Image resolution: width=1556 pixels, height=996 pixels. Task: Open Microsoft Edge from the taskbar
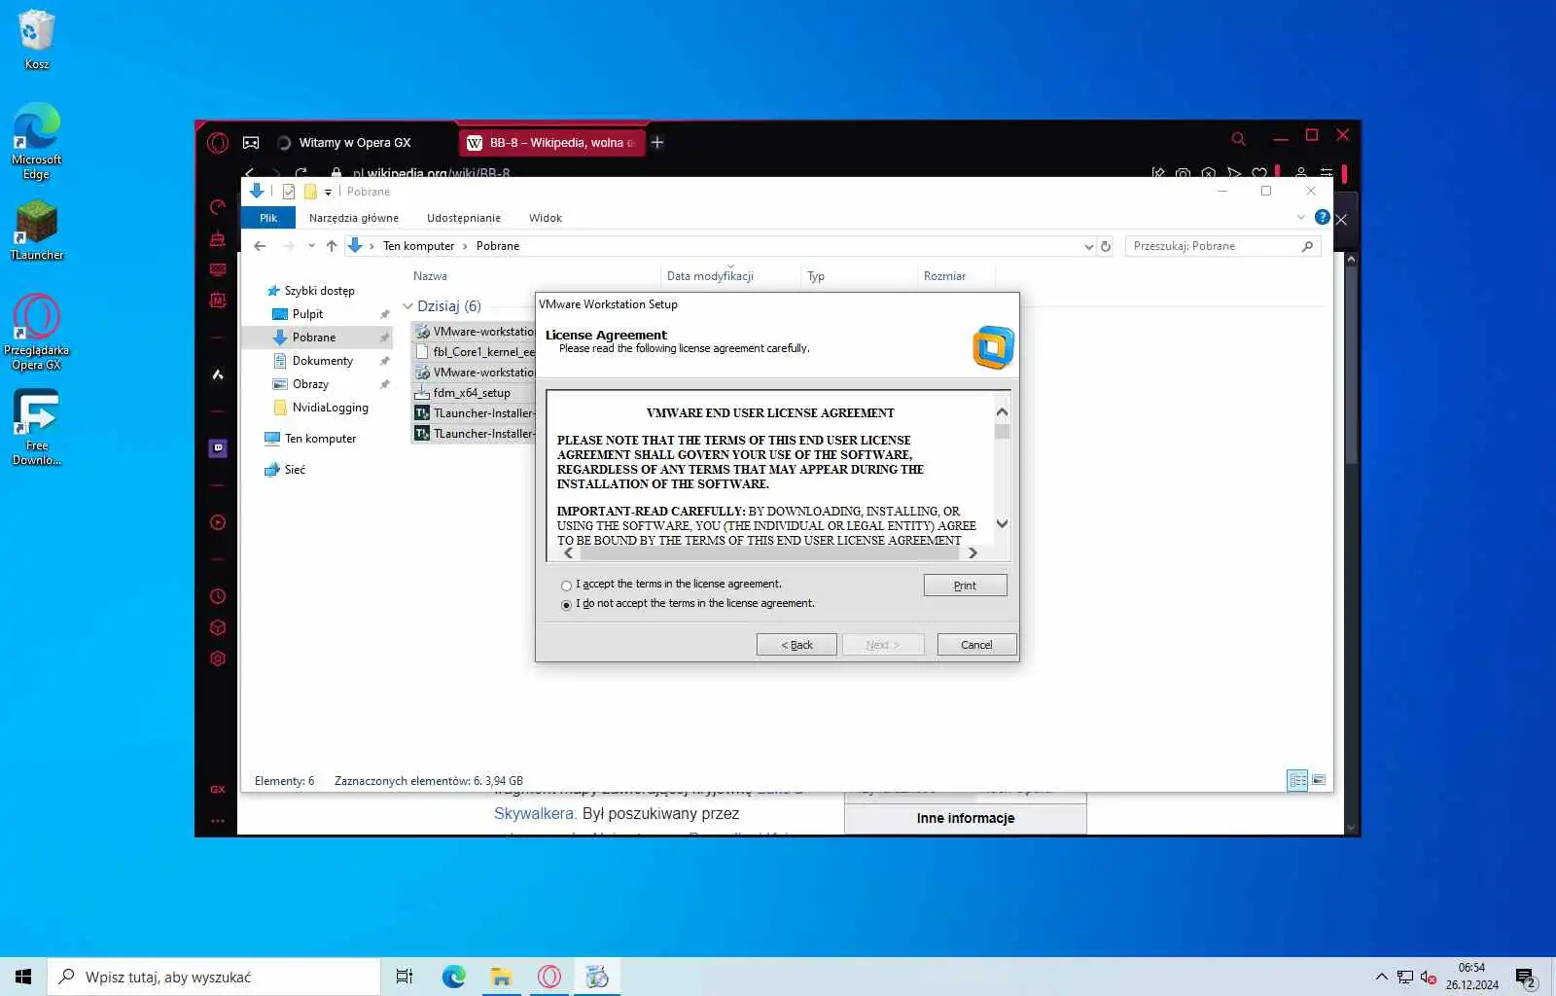453,977
